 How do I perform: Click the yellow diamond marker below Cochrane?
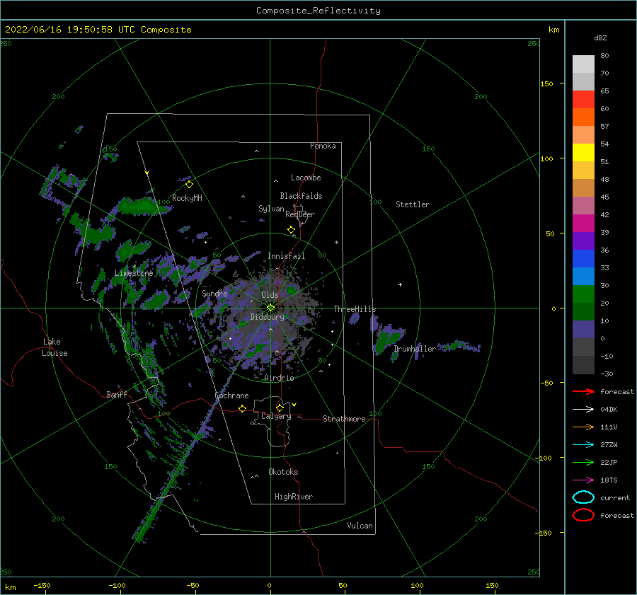tap(243, 408)
